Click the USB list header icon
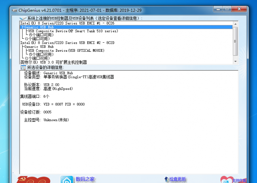The width and height of the screenshot is (257, 183). 23,18
